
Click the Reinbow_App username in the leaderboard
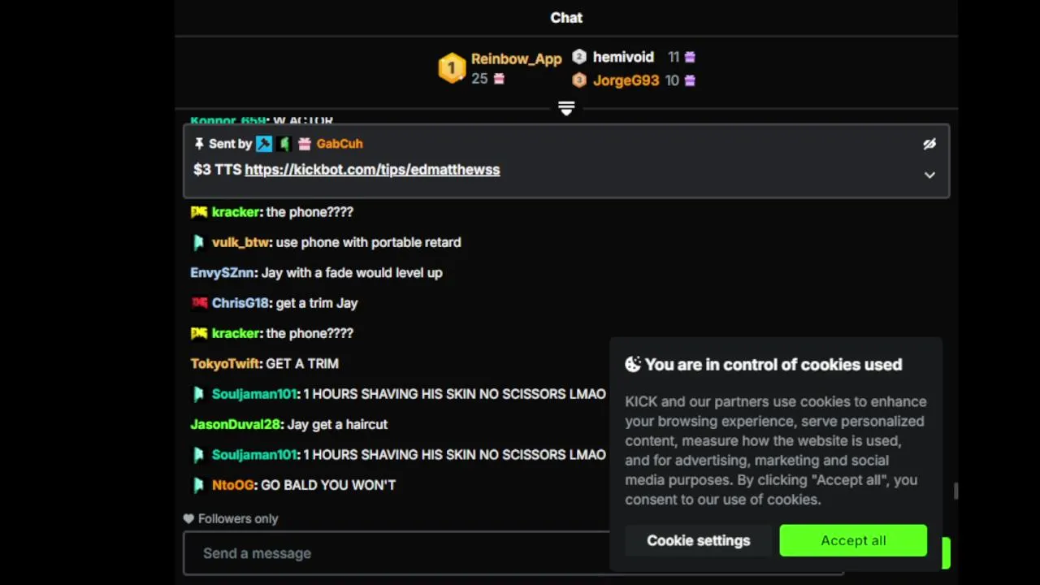click(517, 58)
